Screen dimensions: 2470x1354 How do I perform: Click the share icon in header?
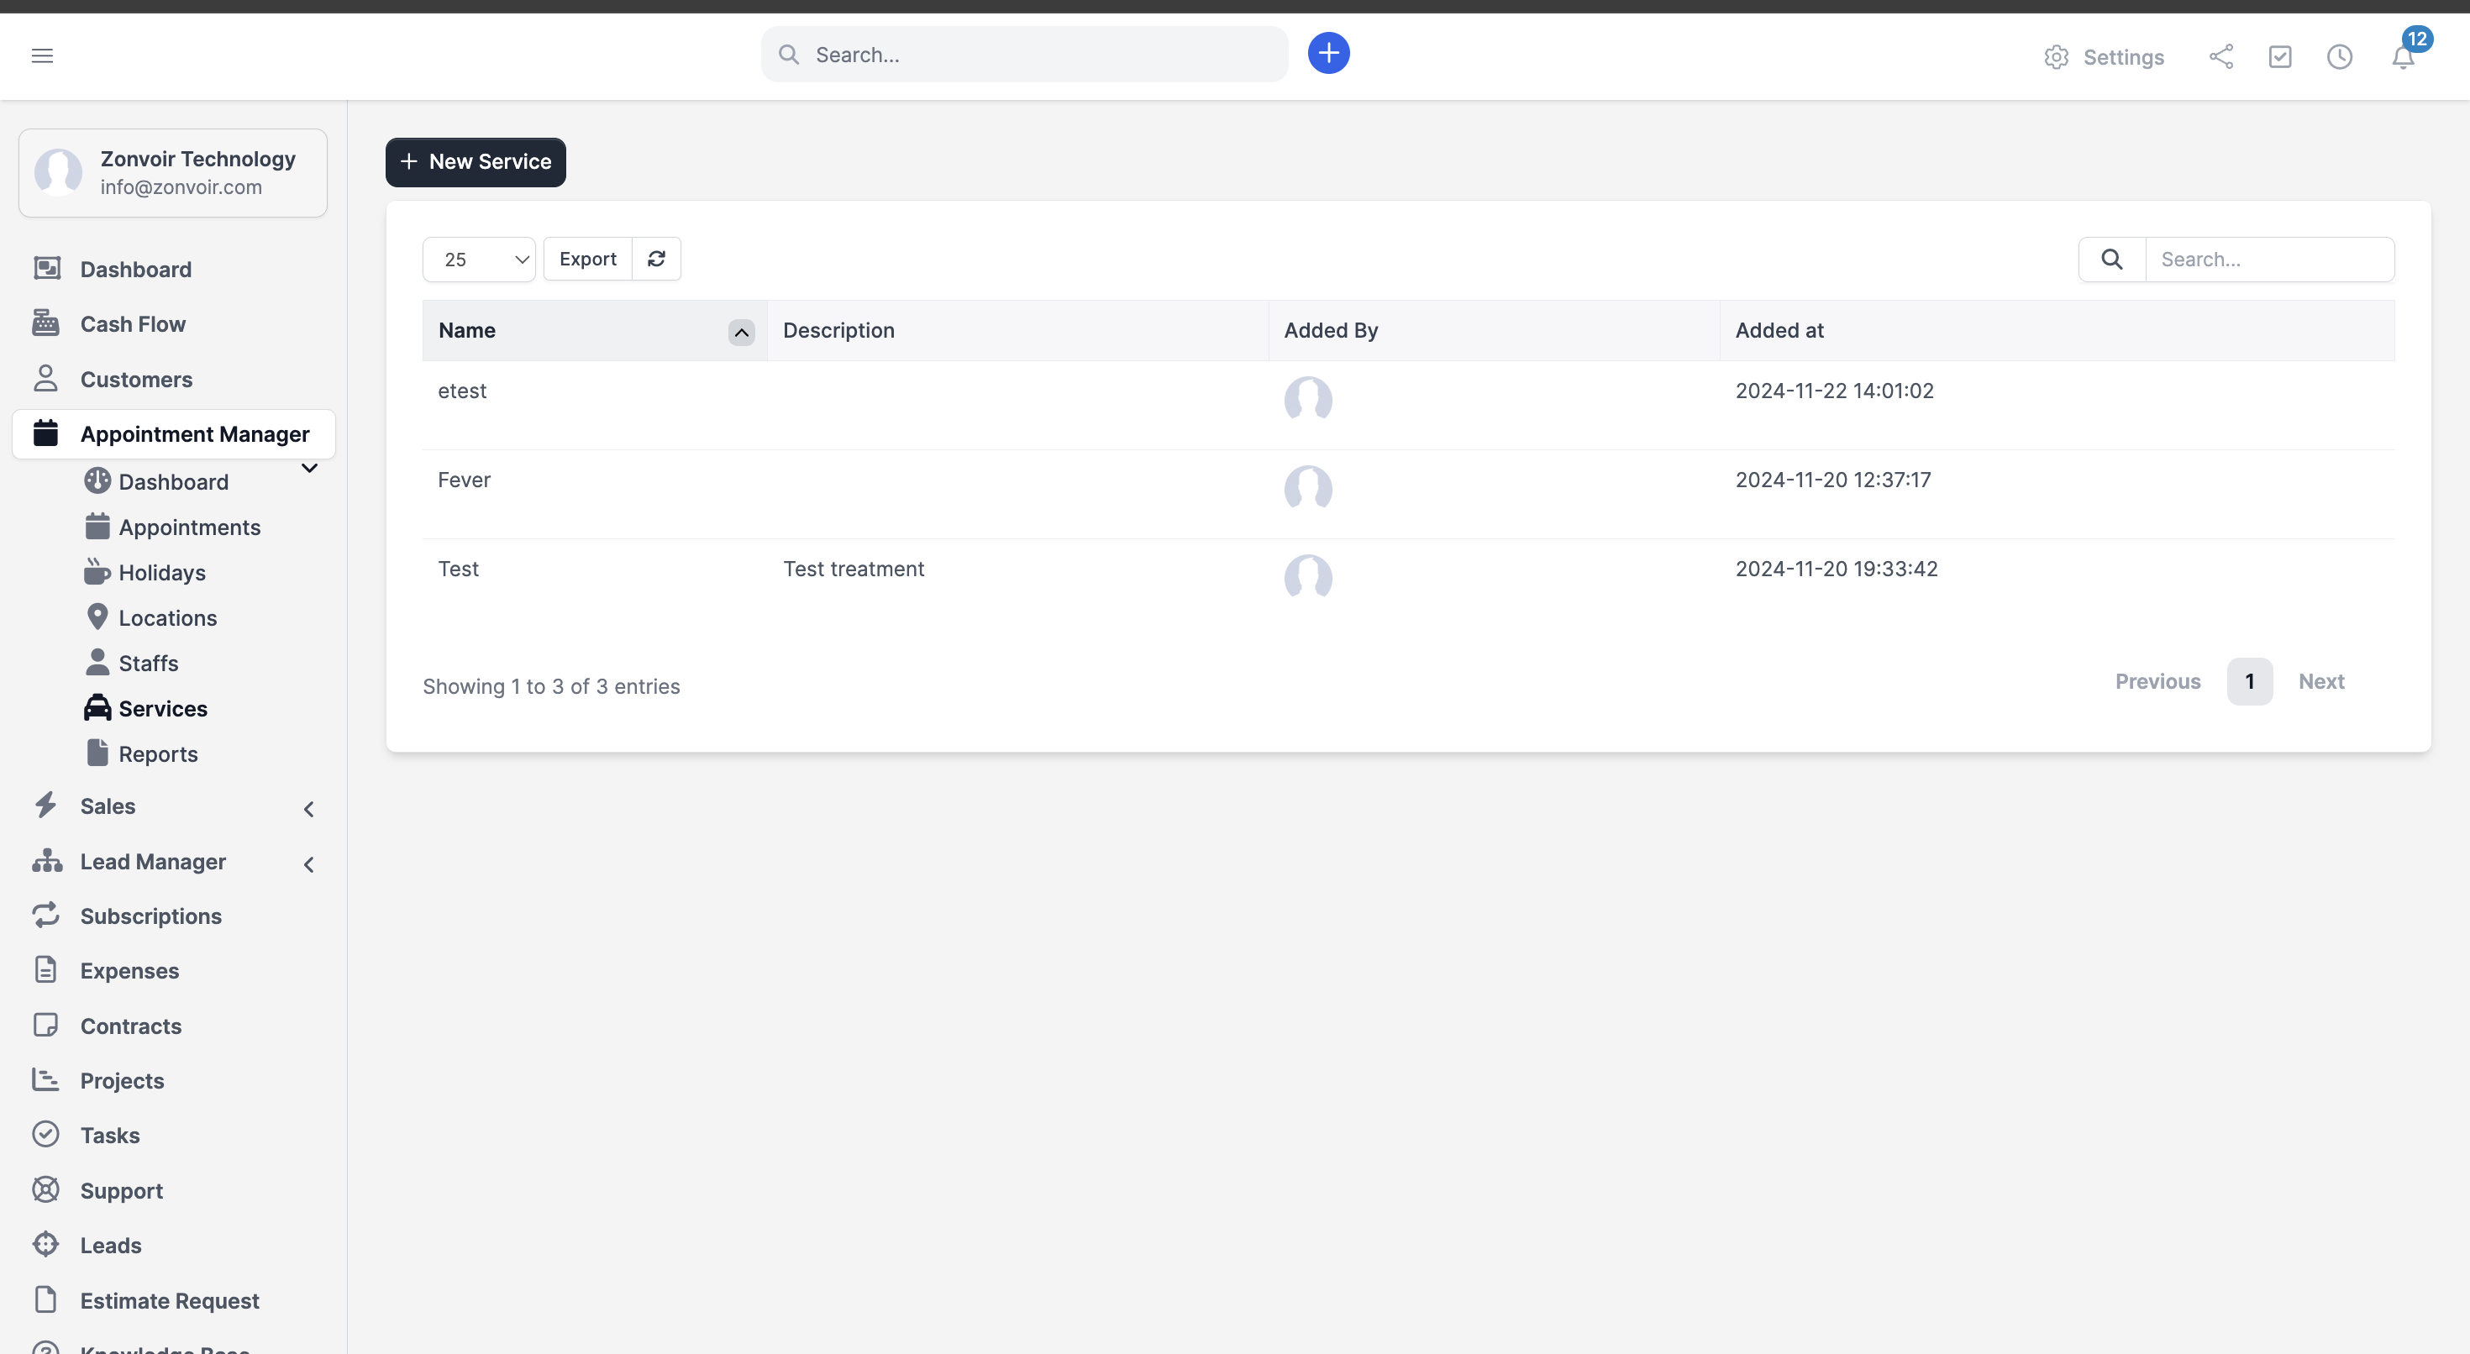[2220, 56]
